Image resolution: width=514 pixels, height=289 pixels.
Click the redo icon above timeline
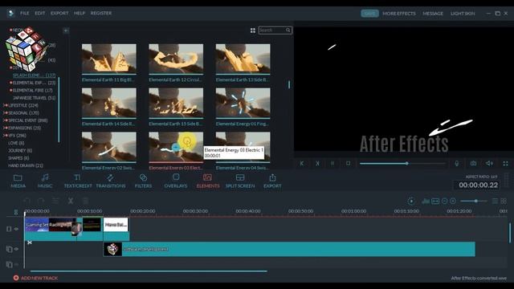41,201
